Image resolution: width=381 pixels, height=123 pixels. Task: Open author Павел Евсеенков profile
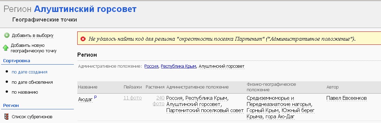[x=347, y=98]
